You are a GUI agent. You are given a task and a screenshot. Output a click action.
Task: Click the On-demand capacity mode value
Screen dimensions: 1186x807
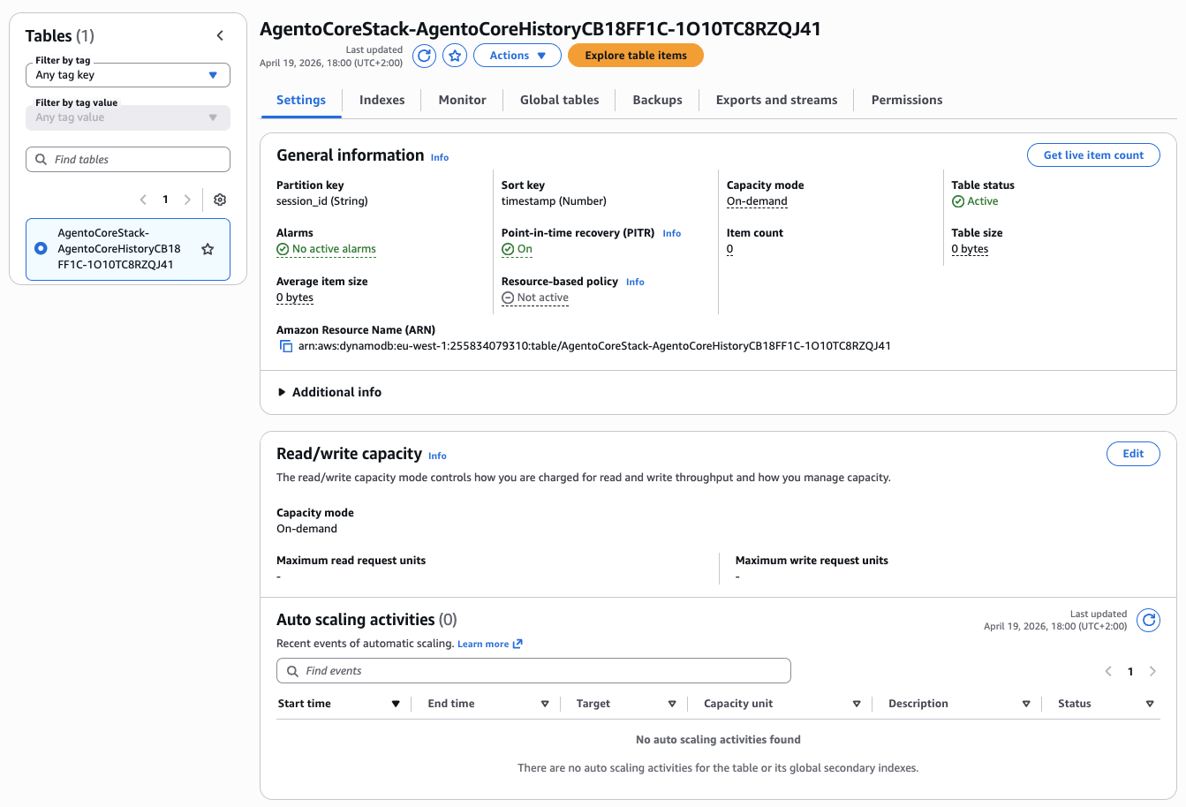pos(757,201)
